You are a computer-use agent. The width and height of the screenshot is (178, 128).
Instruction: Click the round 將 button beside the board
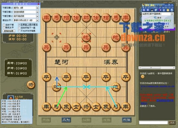pos(31,85)
